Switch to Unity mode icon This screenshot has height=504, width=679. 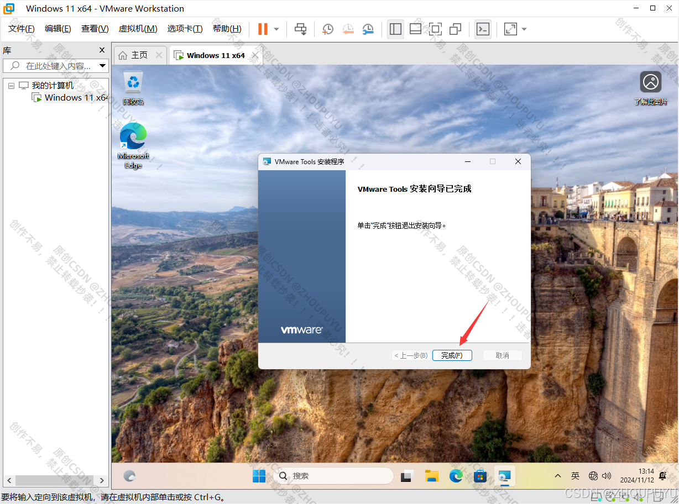tap(455, 29)
